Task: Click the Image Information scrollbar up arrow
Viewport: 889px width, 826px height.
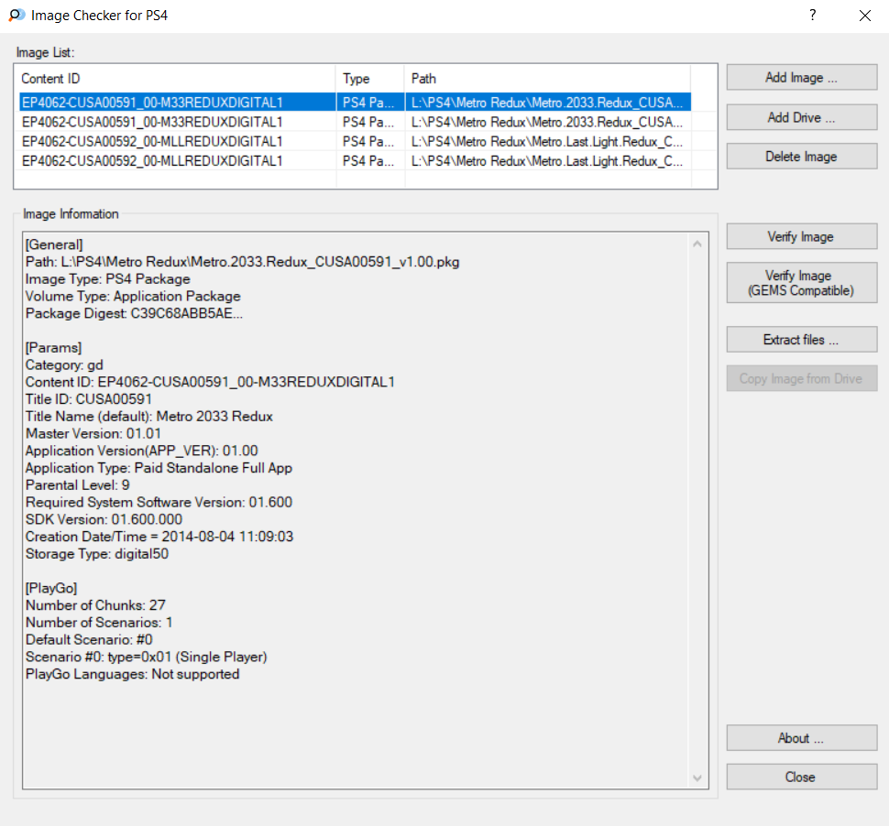Action: (698, 245)
